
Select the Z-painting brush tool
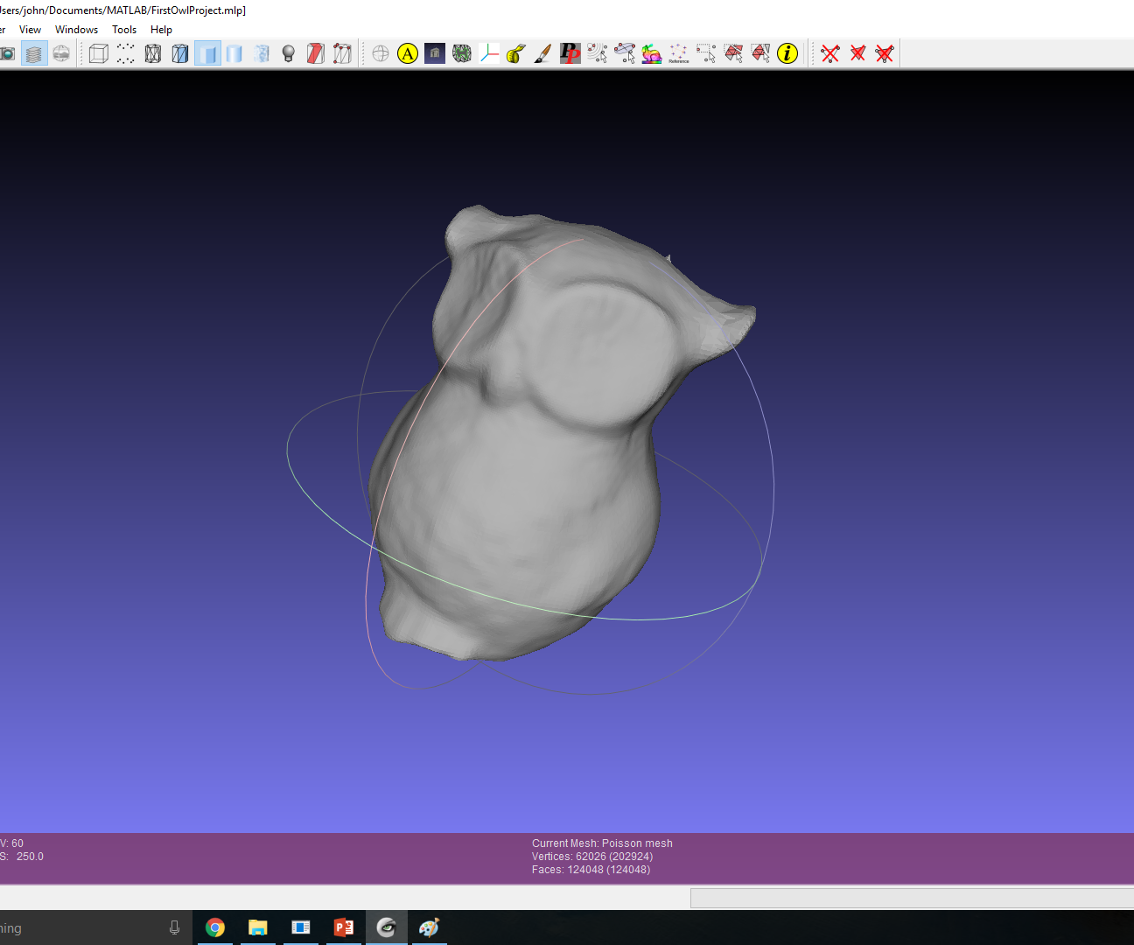point(542,53)
